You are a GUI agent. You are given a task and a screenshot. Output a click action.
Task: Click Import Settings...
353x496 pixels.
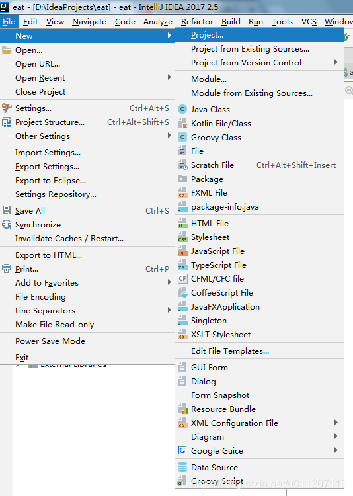[87, 153]
